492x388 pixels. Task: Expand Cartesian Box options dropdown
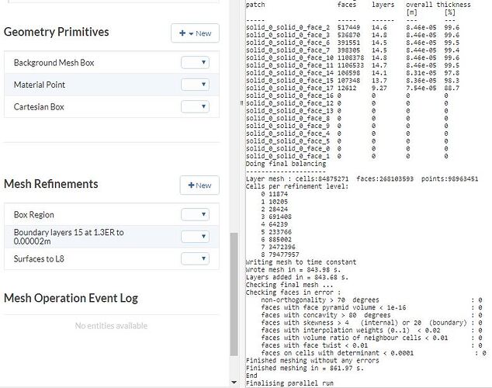[x=196, y=106]
